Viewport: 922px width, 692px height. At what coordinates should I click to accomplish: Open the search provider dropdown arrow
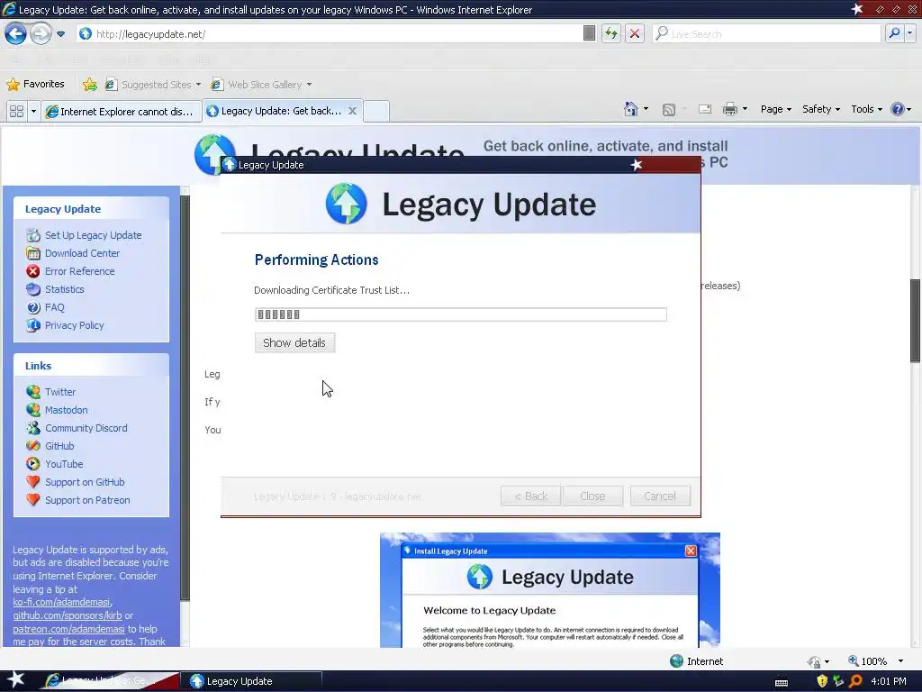[910, 33]
